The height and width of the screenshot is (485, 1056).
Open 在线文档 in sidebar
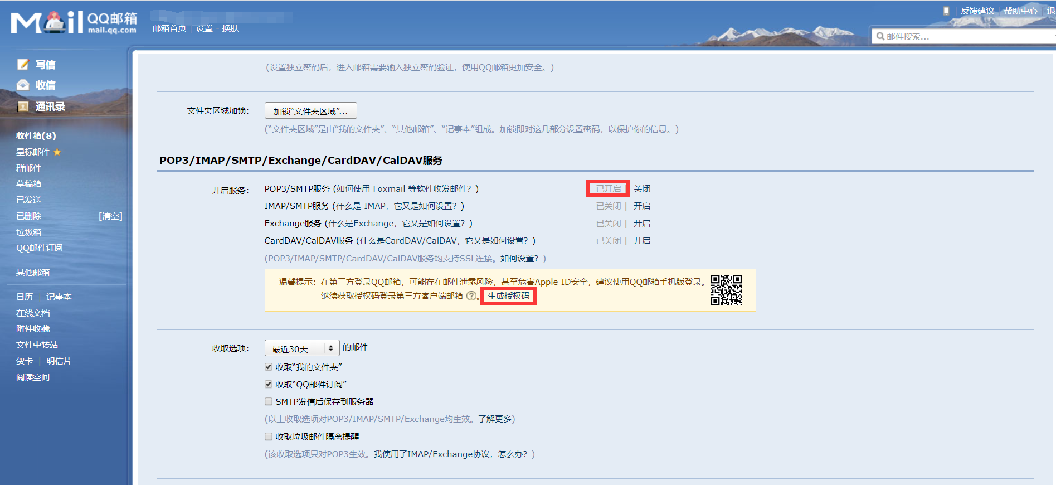pyautogui.click(x=33, y=313)
